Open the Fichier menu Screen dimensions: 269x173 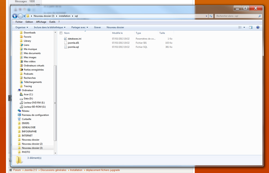coord(19,22)
